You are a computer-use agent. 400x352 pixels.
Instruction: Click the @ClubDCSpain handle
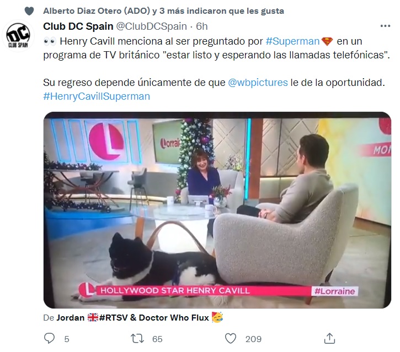click(152, 26)
